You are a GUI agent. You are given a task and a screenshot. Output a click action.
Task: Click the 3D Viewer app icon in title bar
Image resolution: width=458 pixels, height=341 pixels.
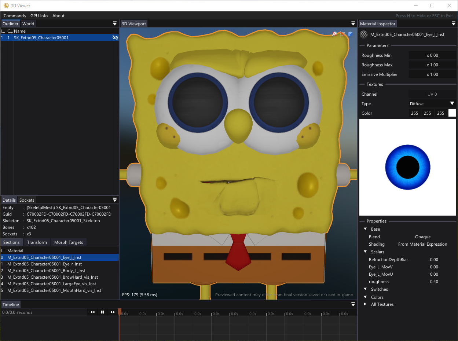pos(6,5)
